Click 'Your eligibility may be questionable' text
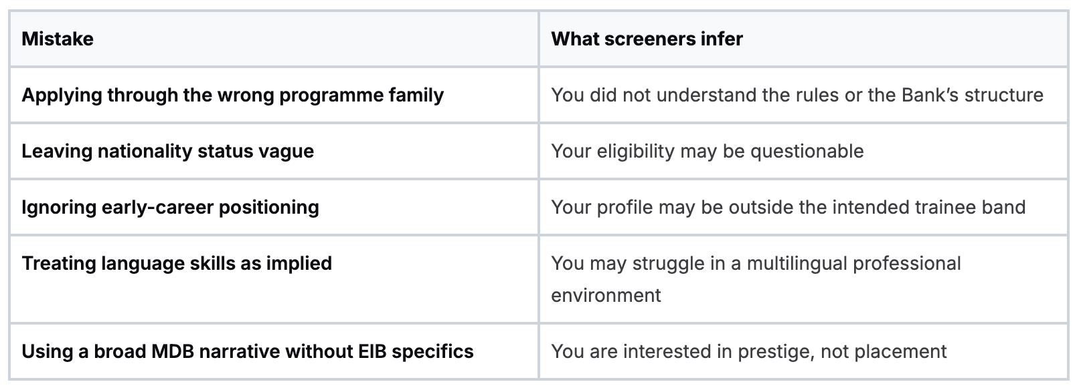 pos(707,151)
